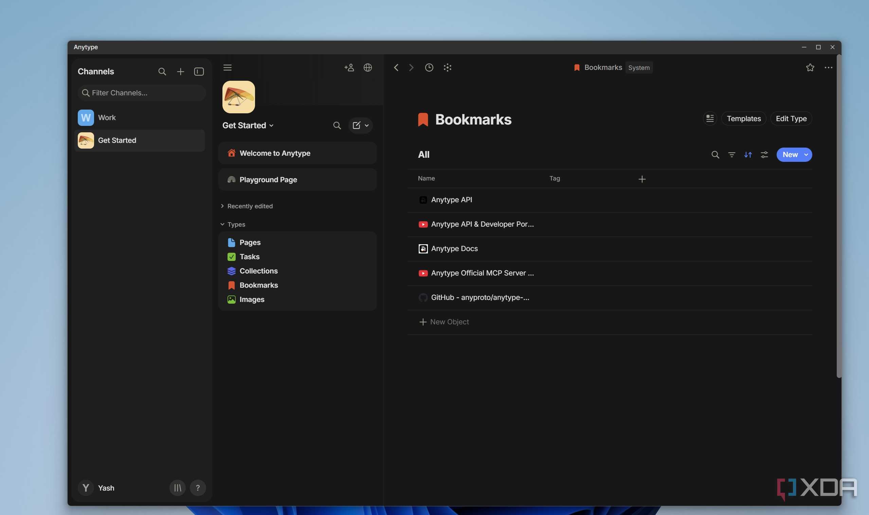Add a new channel with plus icon
This screenshot has width=869, height=515.
(180, 72)
